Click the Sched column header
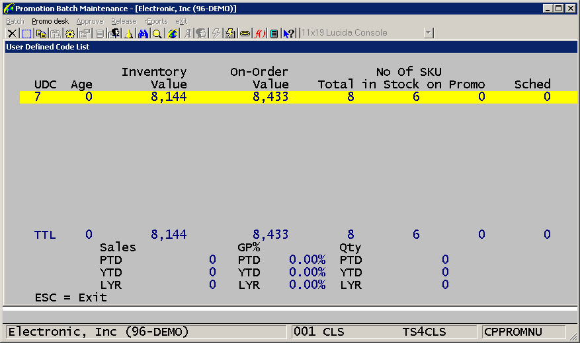 click(532, 84)
